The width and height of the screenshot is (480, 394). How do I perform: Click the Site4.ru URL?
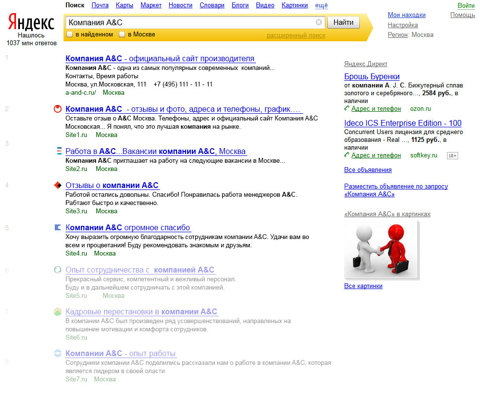[x=76, y=254]
